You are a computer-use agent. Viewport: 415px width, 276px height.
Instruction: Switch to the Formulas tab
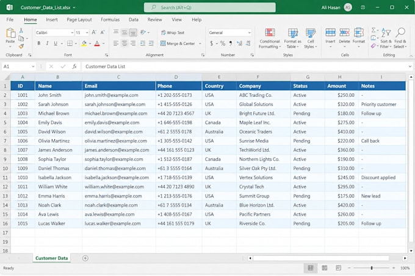tap(110, 19)
